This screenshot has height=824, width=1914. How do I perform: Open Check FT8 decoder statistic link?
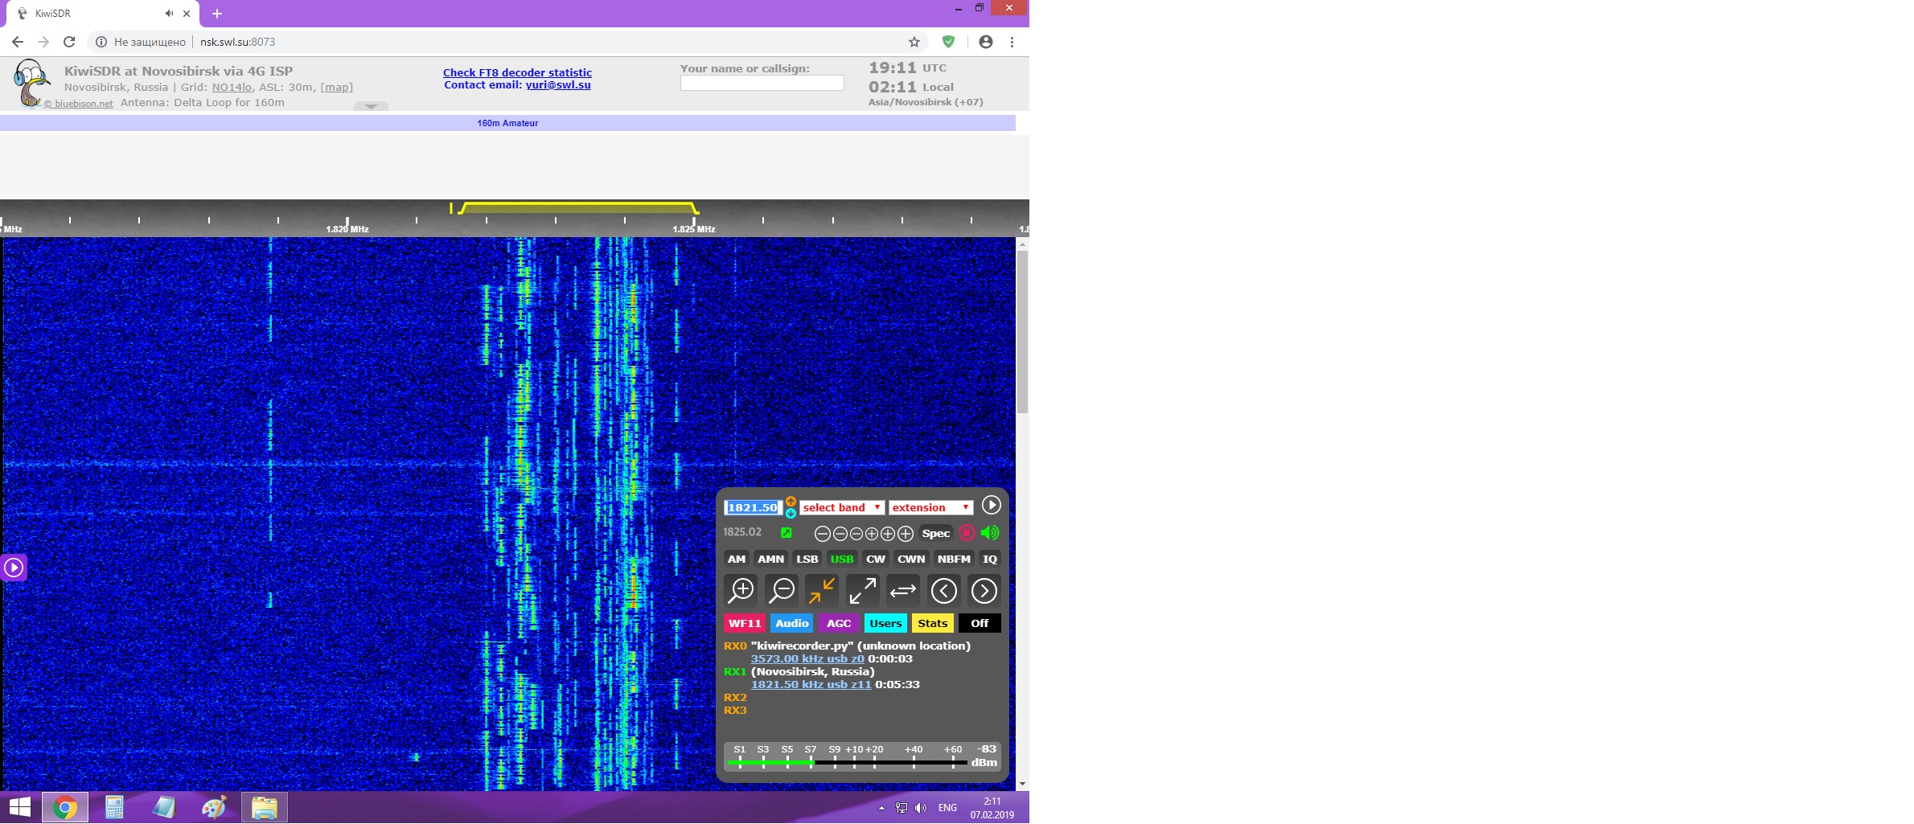click(x=517, y=72)
